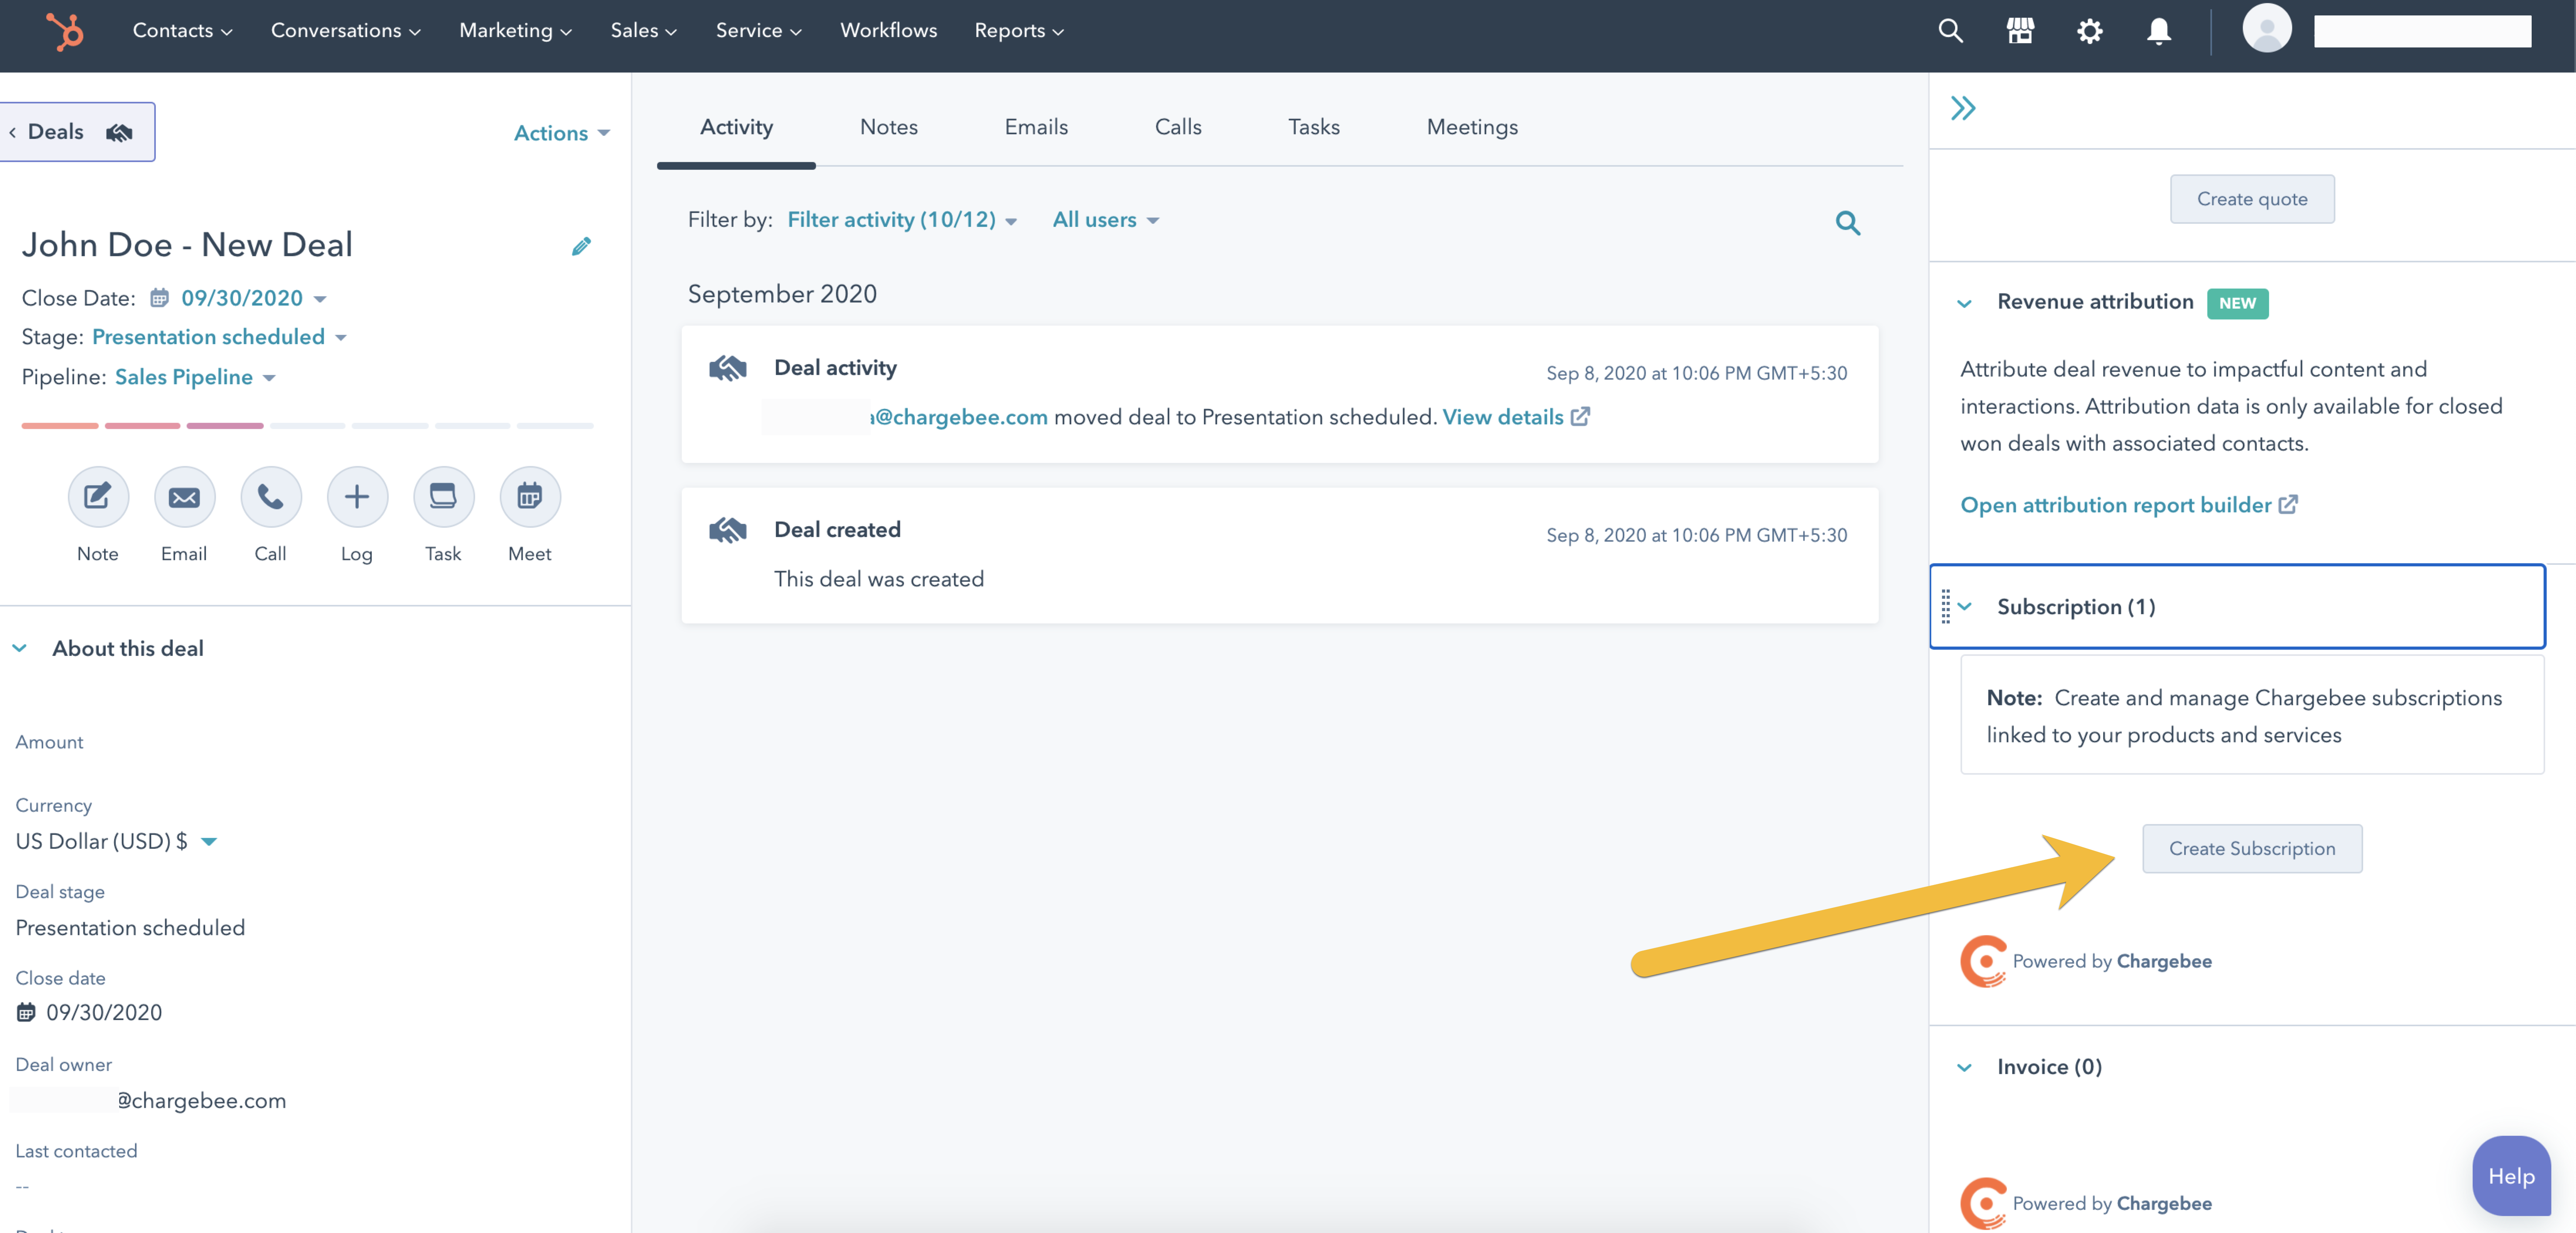Edit deal name with pencil icon
The image size is (2576, 1233).
coord(581,246)
